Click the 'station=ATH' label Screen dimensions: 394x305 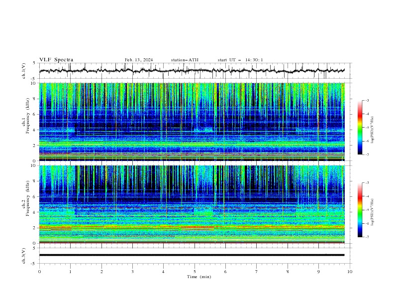185,60
